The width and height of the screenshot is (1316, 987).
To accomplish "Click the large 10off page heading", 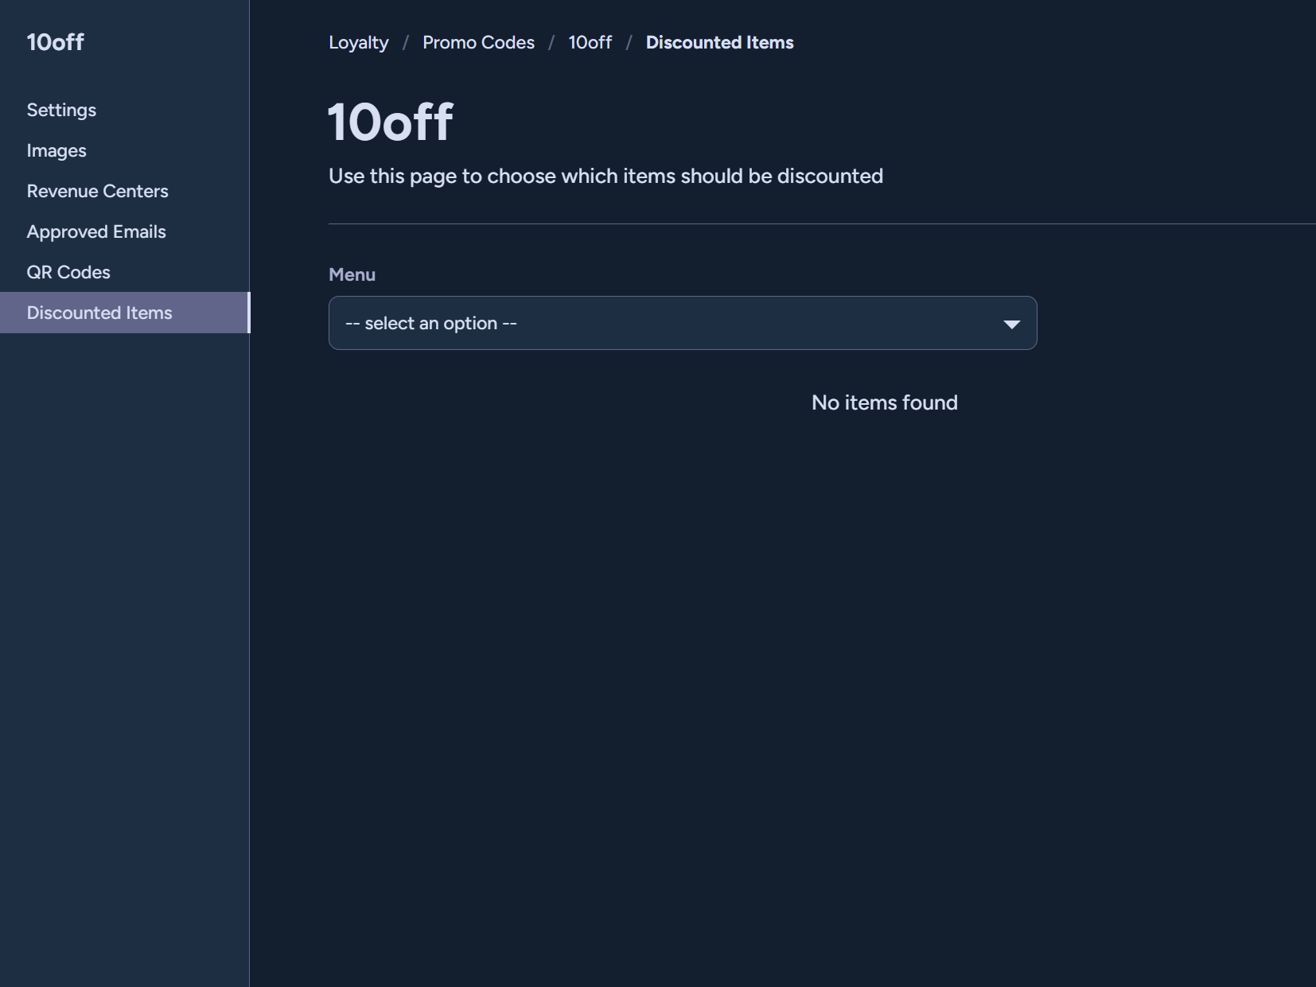I will point(391,122).
